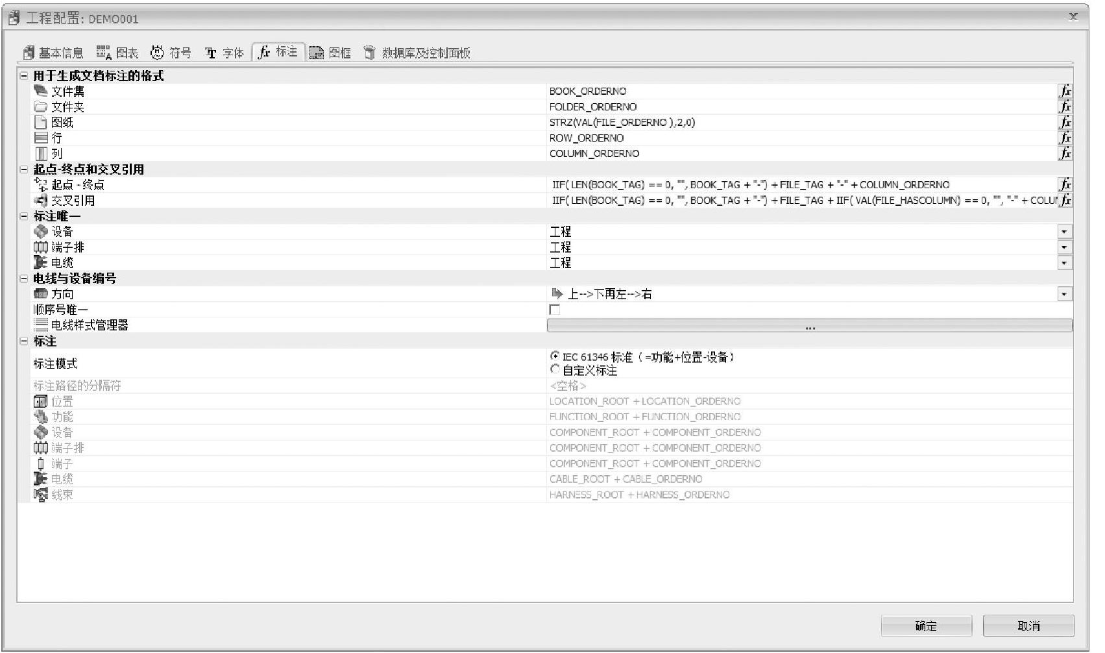This screenshot has width=1105, height=653.
Task: Click fx button for 起点-终点 row
Action: pos(1065,184)
